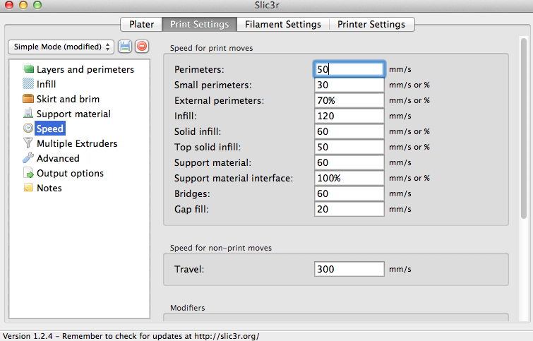Click the Infill speed field
Image resolution: width=533 pixels, height=341 pixels.
349,116
